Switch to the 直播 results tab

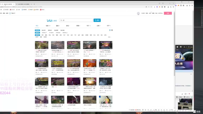click(x=78, y=26)
